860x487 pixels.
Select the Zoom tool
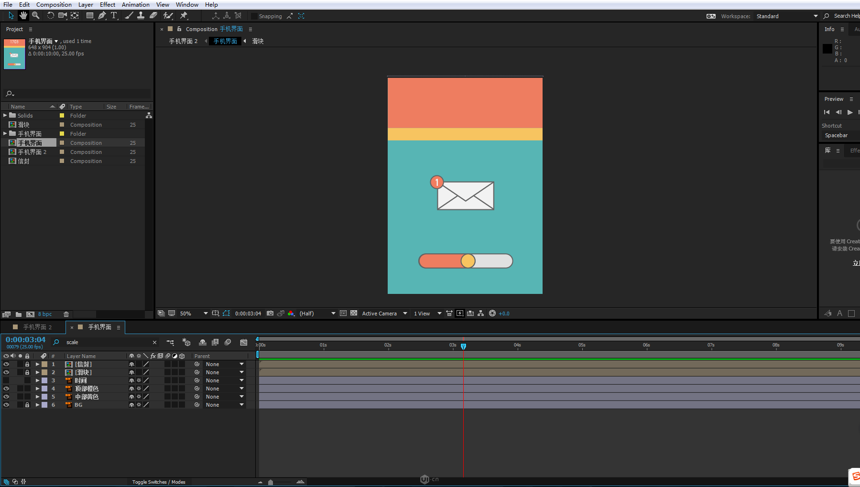point(35,16)
